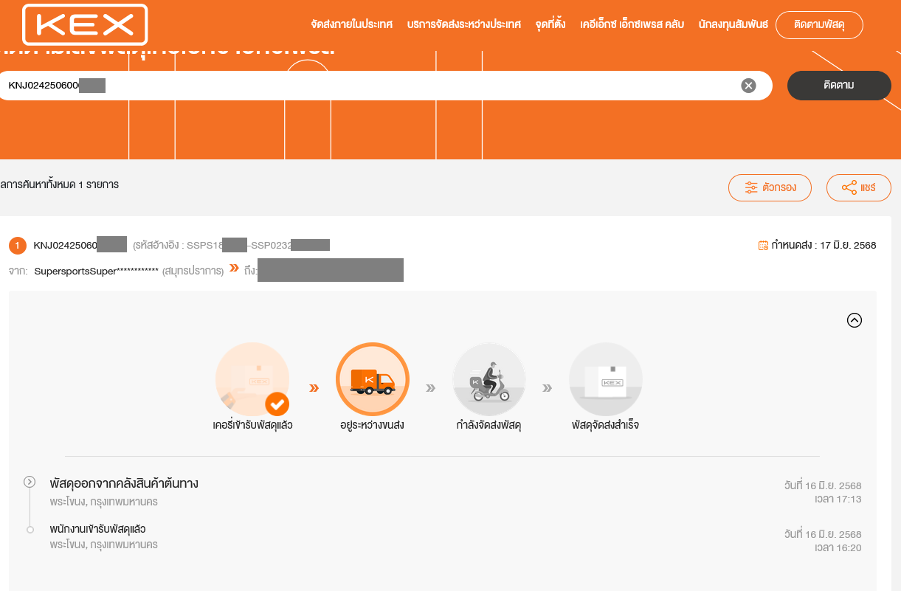Click the out-for-delivery scooter icon
Viewport: 901px width, 591px height.
(x=489, y=379)
